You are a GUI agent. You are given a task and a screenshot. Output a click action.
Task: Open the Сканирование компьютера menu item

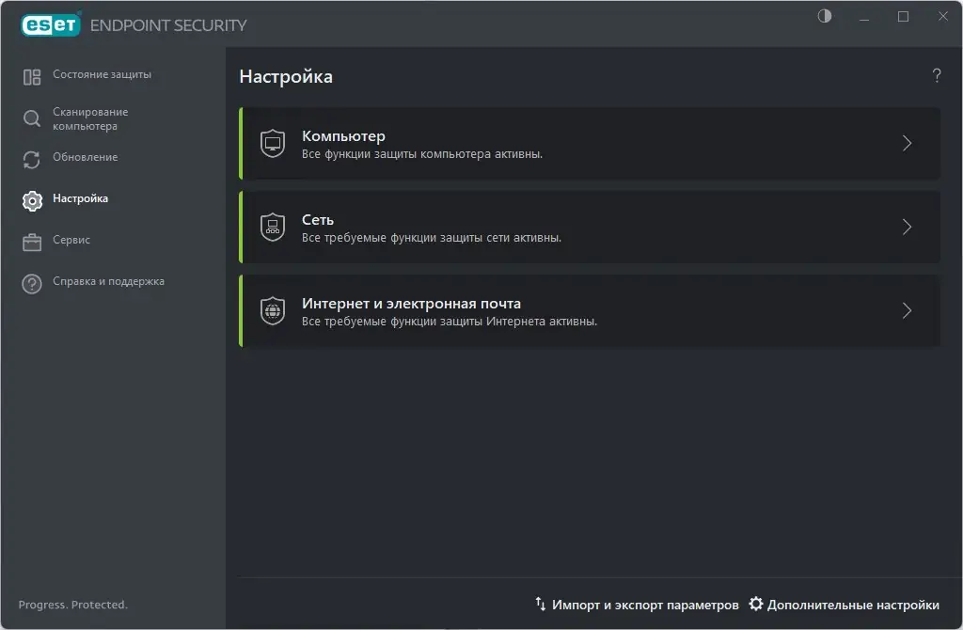tap(90, 118)
